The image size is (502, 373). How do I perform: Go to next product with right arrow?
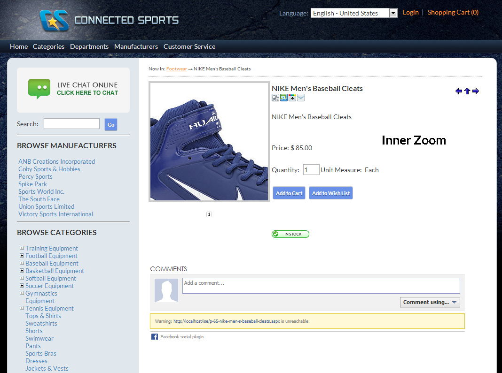tap(476, 91)
